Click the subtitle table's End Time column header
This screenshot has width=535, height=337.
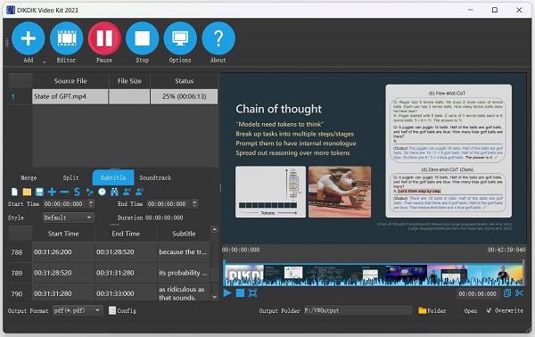pos(126,234)
